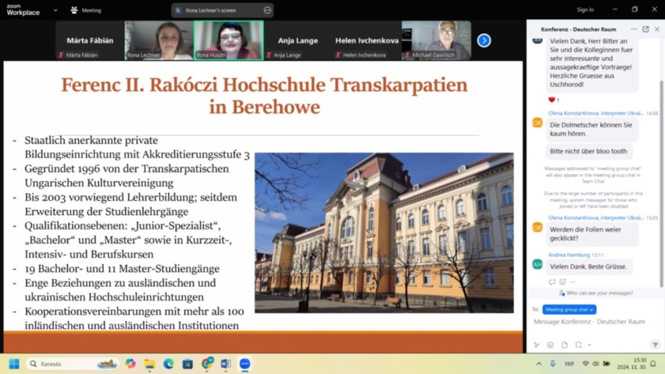Send the chat message with send icon

(x=655, y=345)
